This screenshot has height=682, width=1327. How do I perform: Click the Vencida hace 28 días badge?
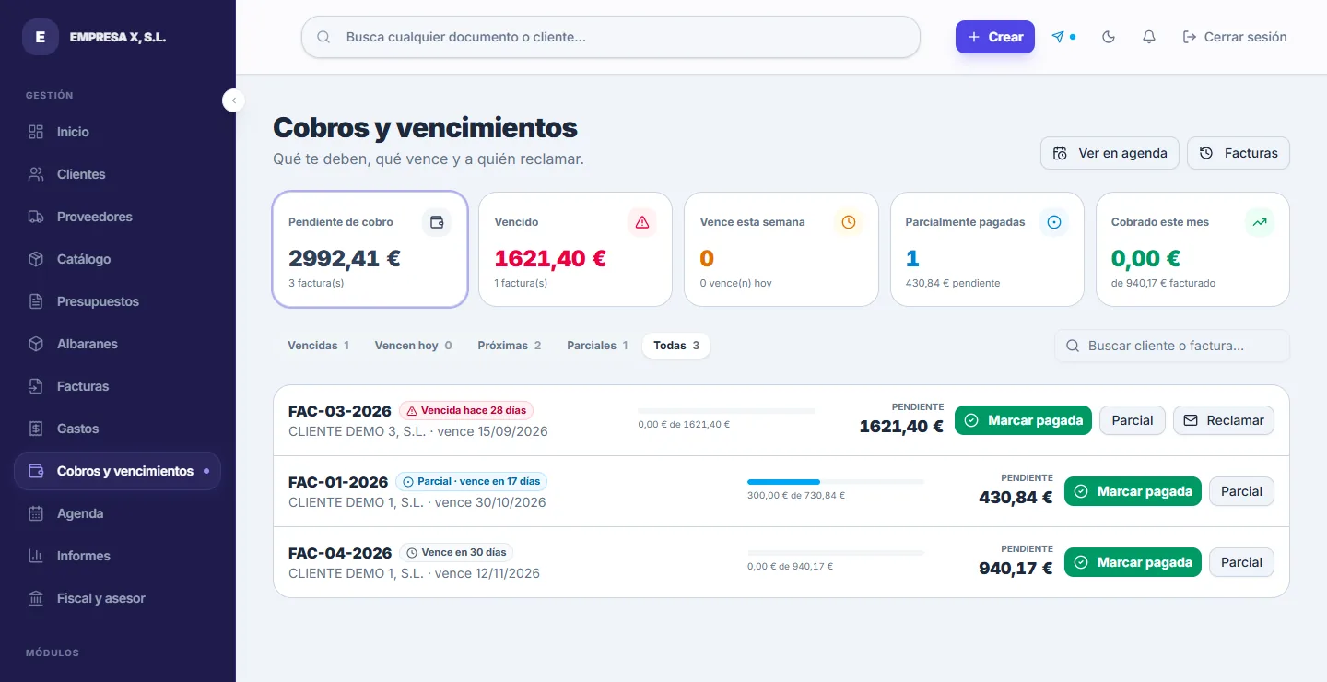[466, 411]
